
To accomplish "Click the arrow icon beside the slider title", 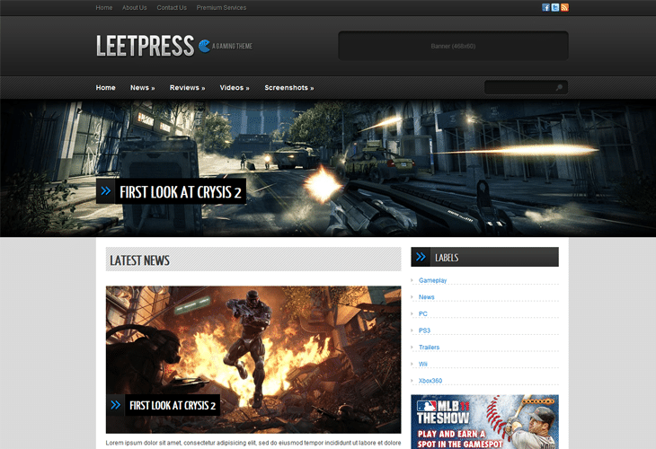I will (105, 191).
